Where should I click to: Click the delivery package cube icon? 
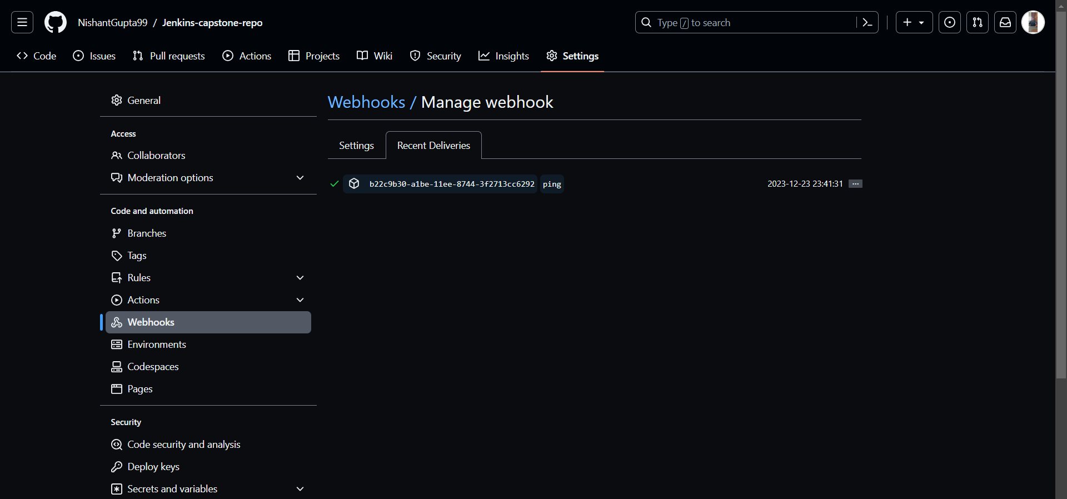point(354,184)
